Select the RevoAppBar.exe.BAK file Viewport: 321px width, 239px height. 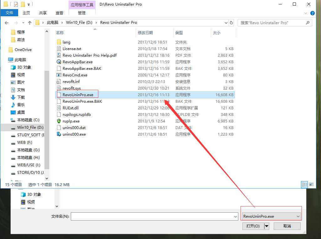pos(82,68)
